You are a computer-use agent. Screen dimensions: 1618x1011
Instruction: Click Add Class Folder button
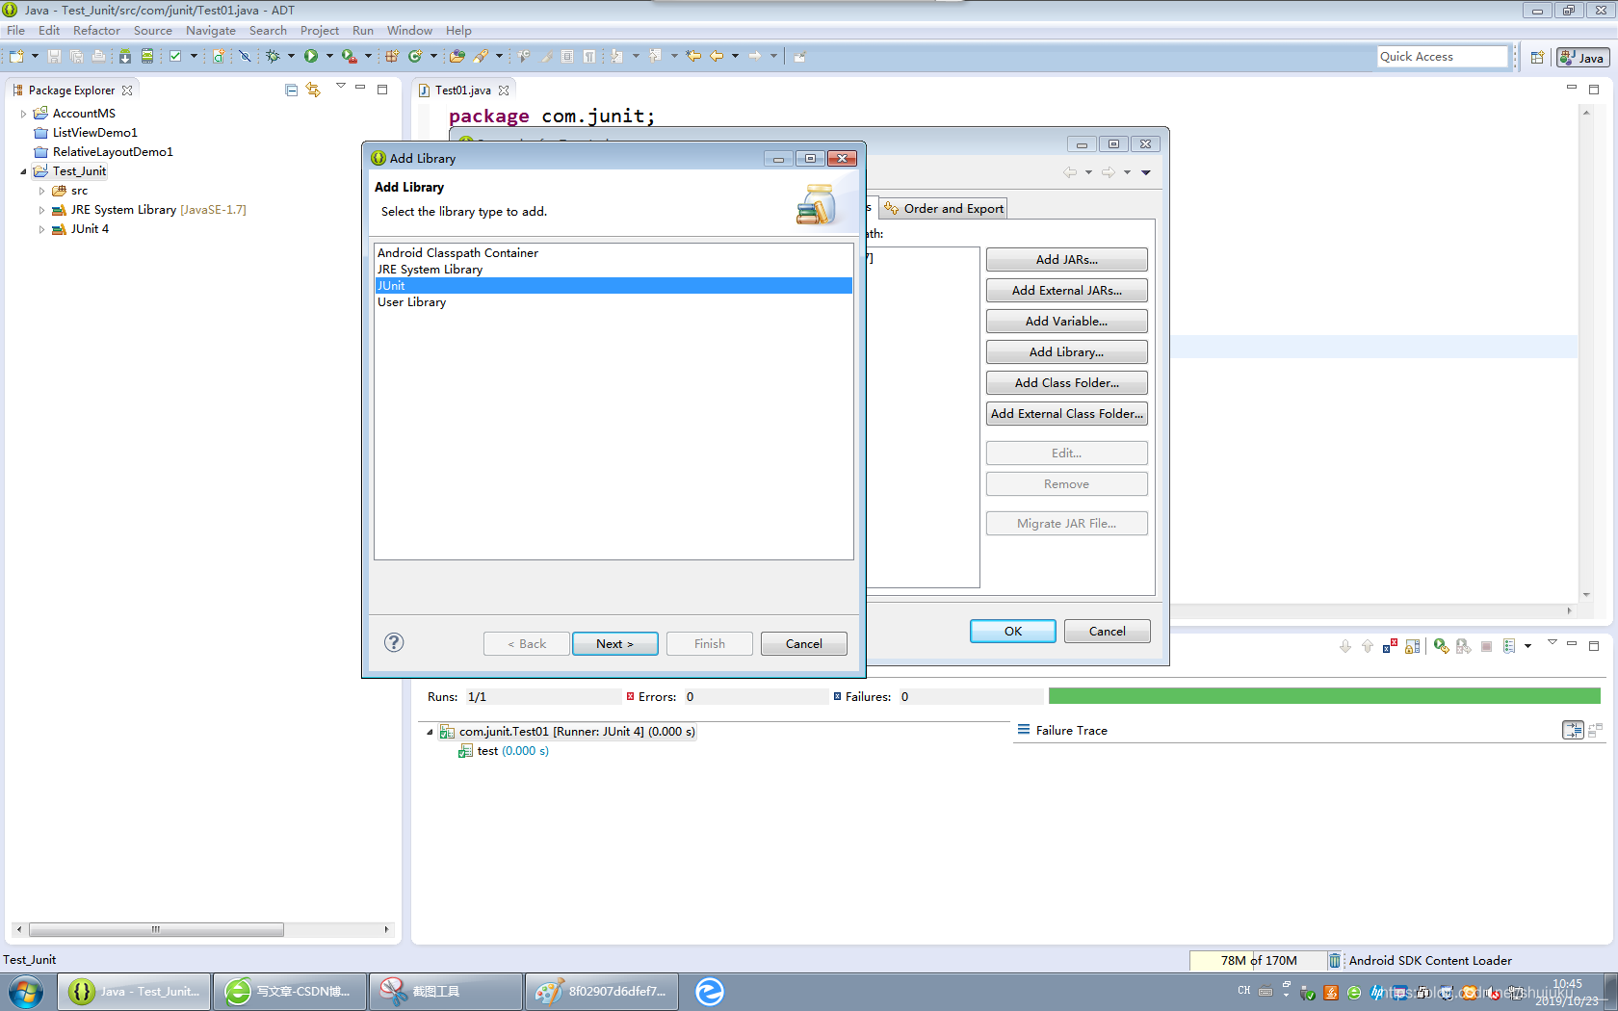(1066, 382)
